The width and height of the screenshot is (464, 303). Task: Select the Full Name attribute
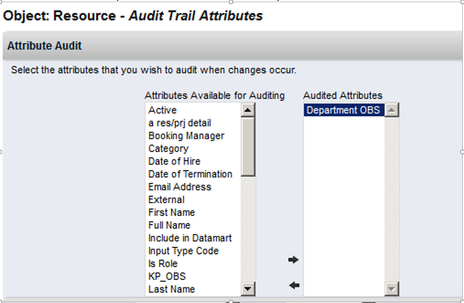coord(169,225)
